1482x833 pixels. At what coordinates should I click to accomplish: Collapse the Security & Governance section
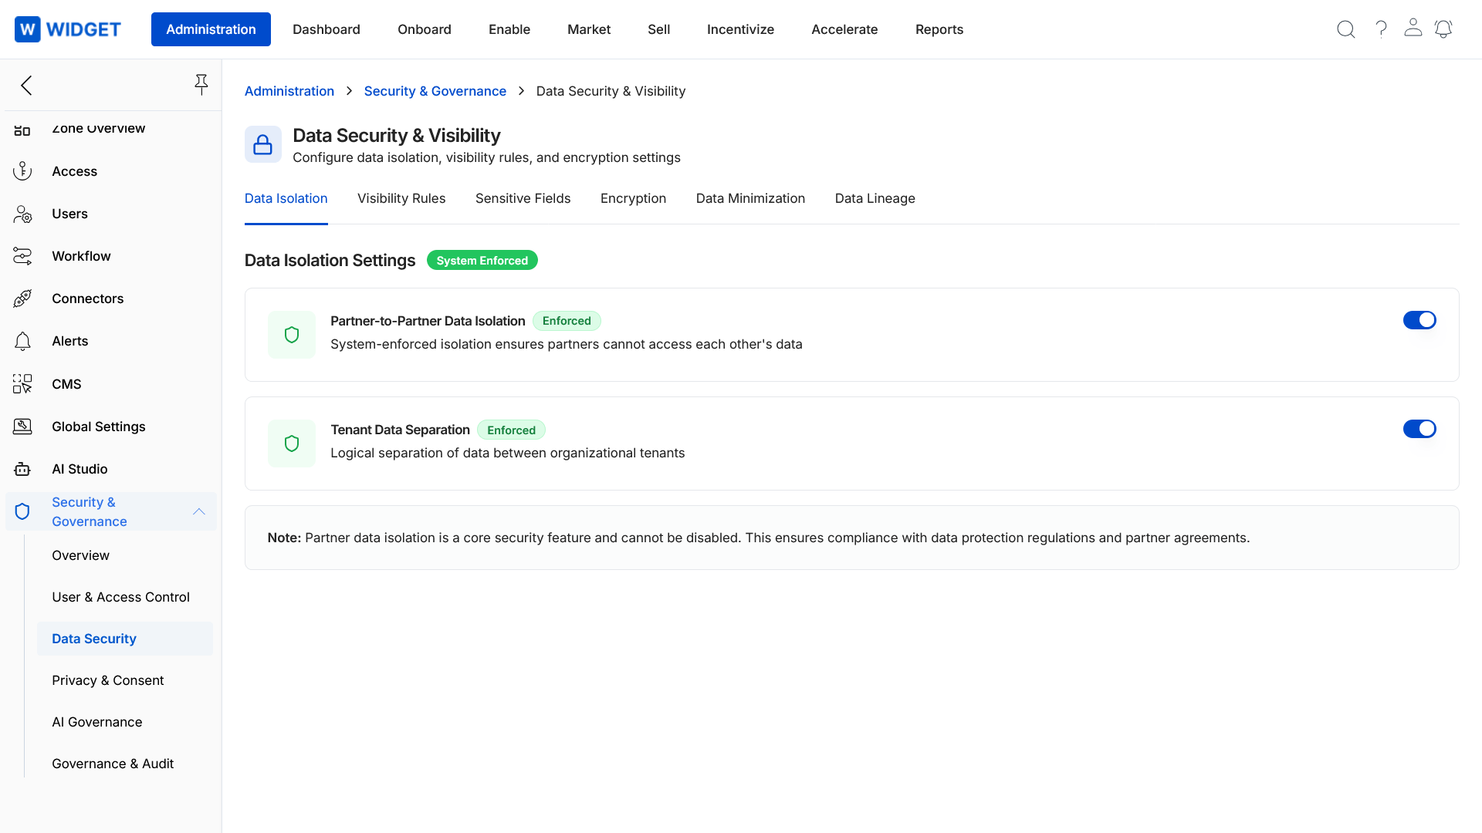[198, 511]
